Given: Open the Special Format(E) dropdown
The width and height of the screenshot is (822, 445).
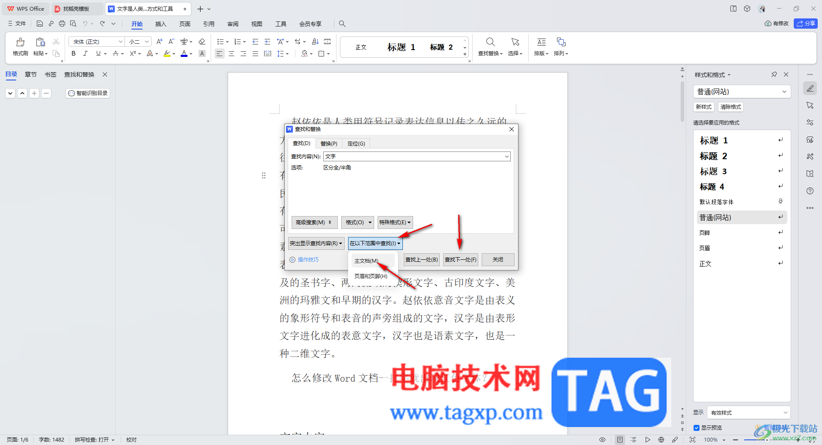Looking at the screenshot, I should point(395,222).
